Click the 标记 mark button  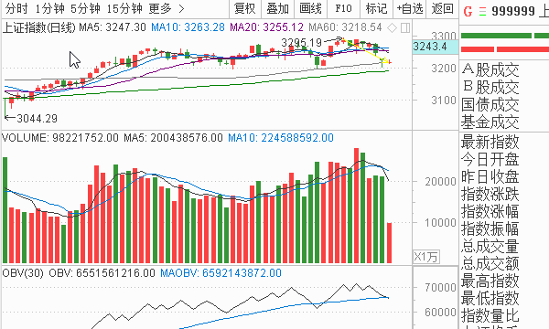point(376,8)
